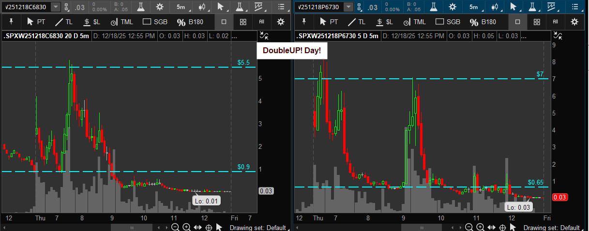Expand the symbol dropdown arrow next to 251218C6830

tap(56, 7)
